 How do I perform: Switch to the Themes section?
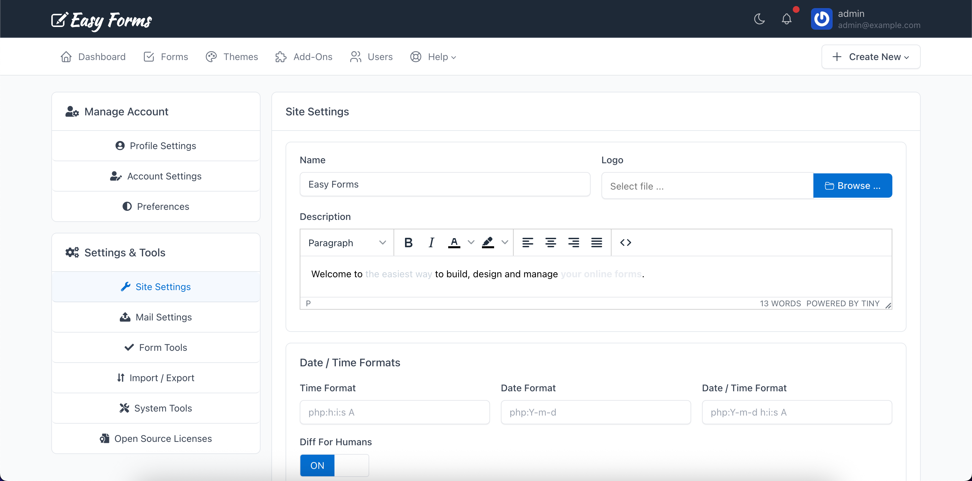pyautogui.click(x=232, y=57)
